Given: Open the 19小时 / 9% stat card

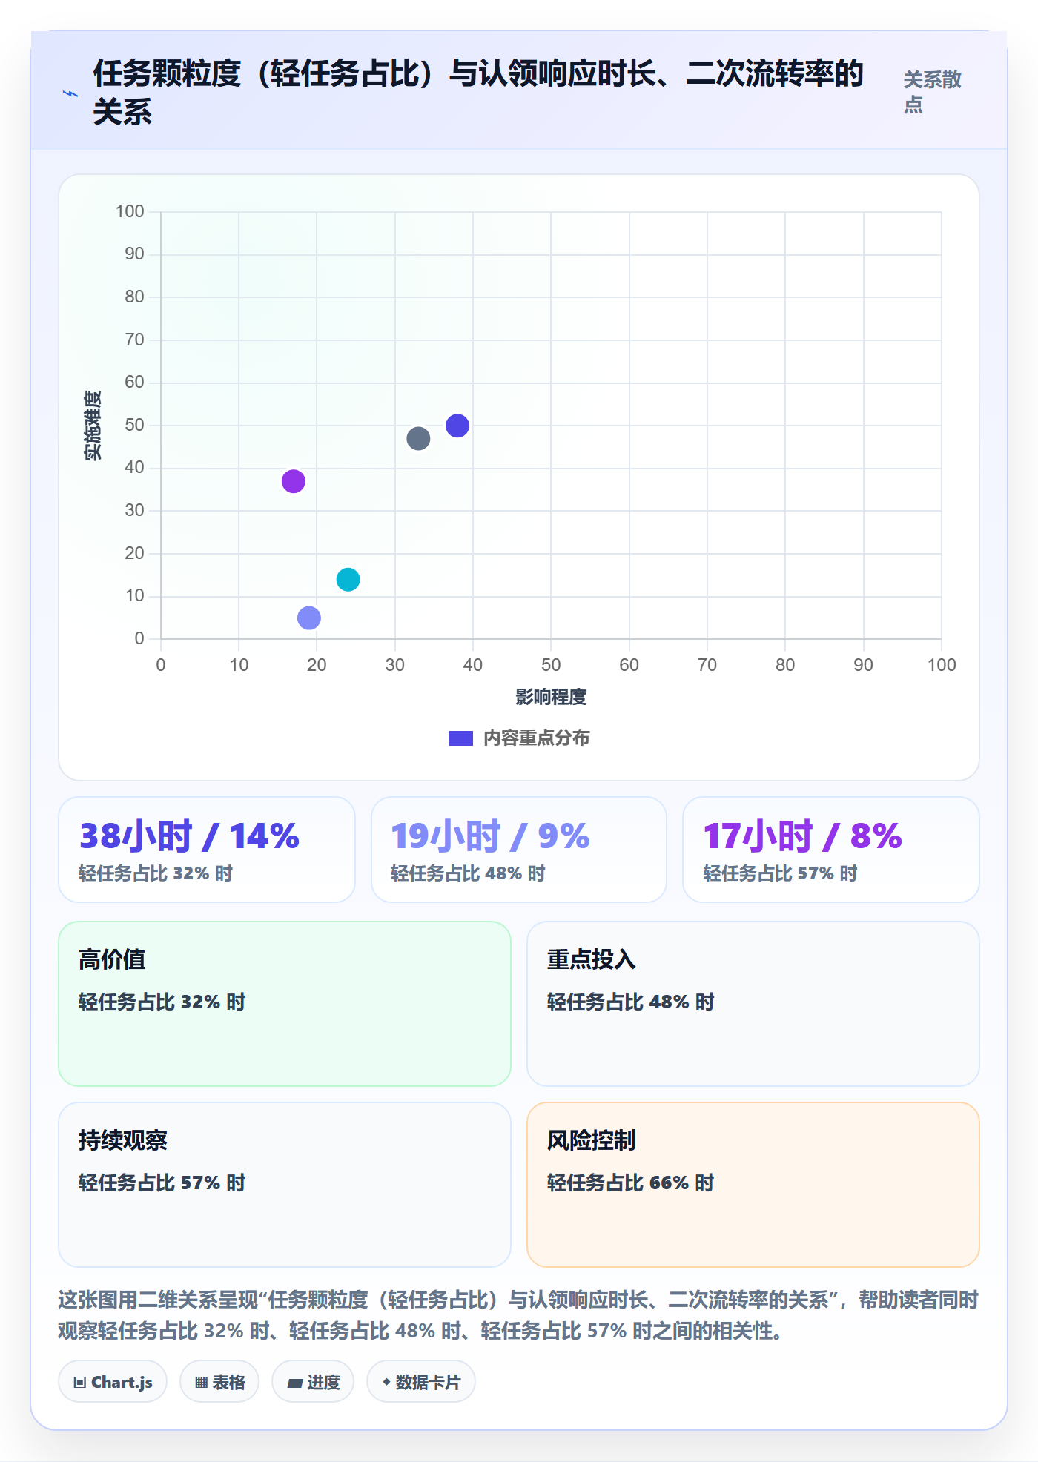Looking at the screenshot, I should (x=519, y=850).
